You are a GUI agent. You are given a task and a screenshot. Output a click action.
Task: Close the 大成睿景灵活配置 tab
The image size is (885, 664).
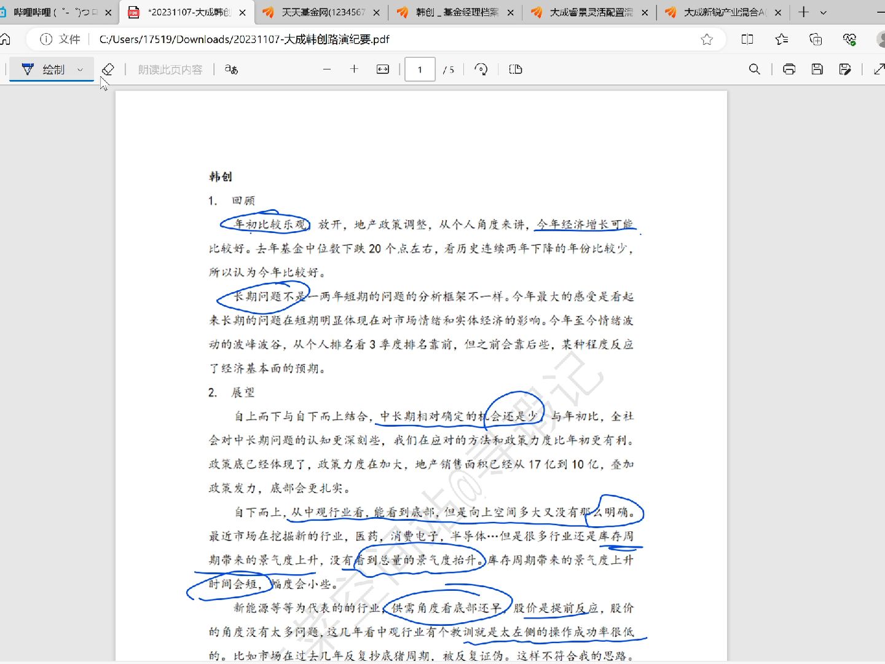pos(645,12)
